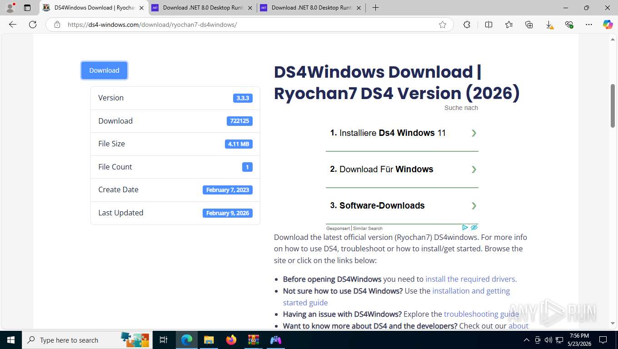618x349 pixels.
Task: Click the taskbar search box
Action: (87, 340)
